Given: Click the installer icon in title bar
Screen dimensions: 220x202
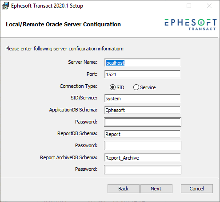Looking at the screenshot, I should (x=5, y=6).
